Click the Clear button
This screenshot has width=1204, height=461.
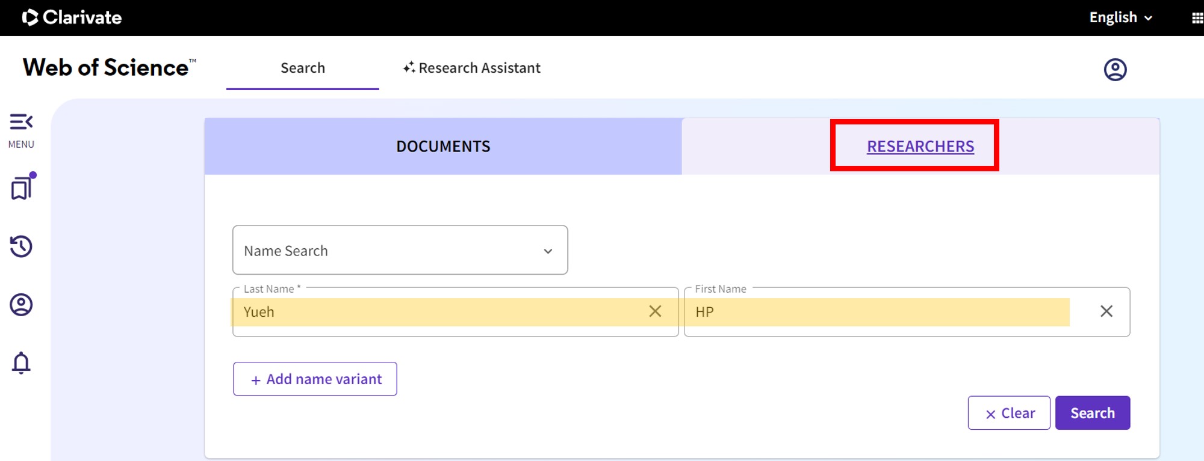click(1009, 413)
